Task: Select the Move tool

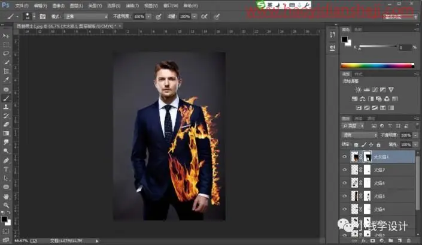Action: 6,36
